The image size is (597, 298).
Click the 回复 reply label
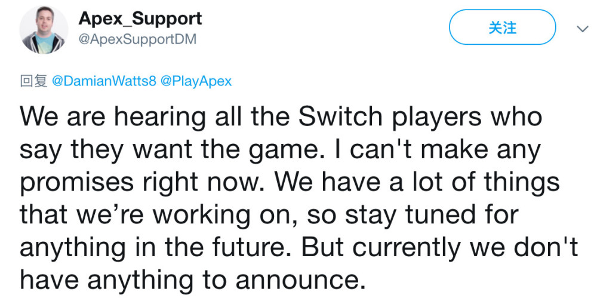tap(33, 81)
